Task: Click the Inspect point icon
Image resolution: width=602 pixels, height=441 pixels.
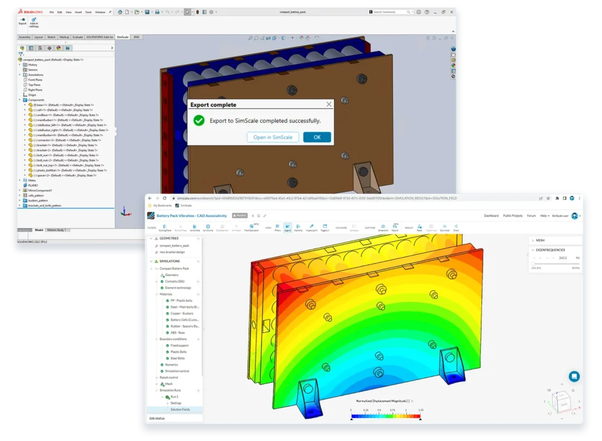Action: tap(312, 225)
